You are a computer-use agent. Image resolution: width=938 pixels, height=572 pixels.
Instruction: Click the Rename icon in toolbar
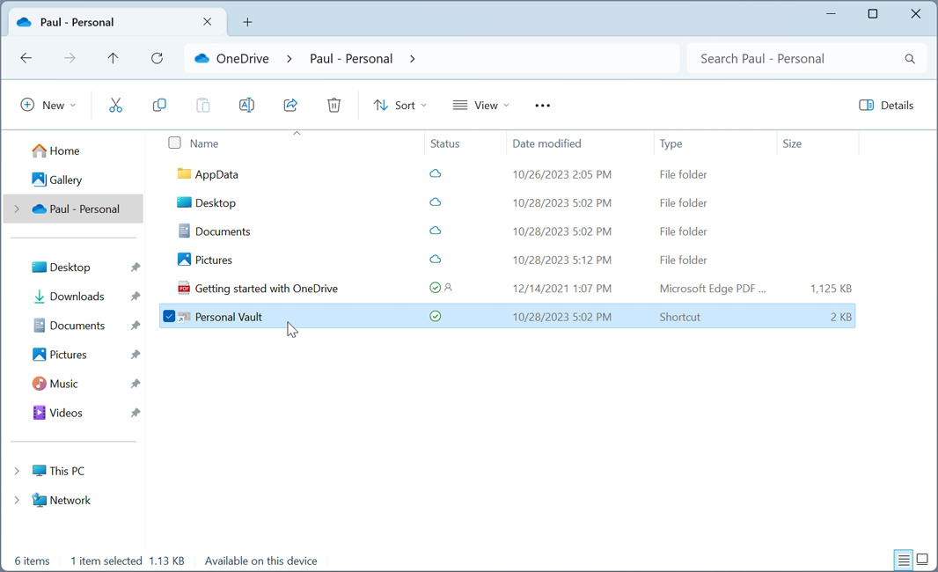click(246, 106)
